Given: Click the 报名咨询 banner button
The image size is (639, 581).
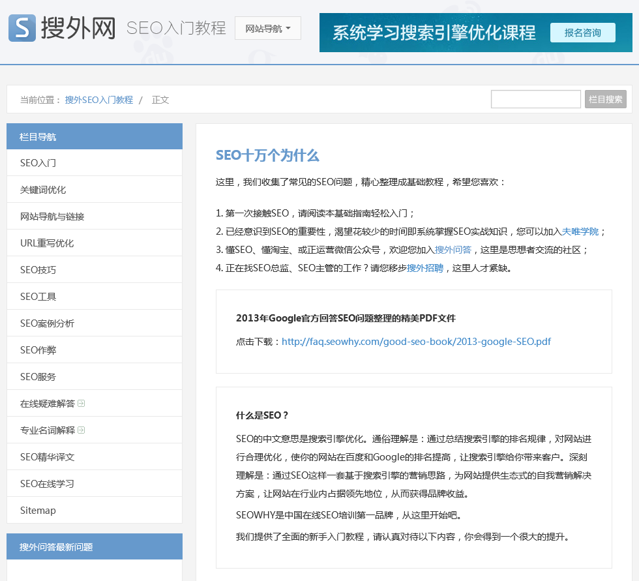Looking at the screenshot, I should click(582, 33).
